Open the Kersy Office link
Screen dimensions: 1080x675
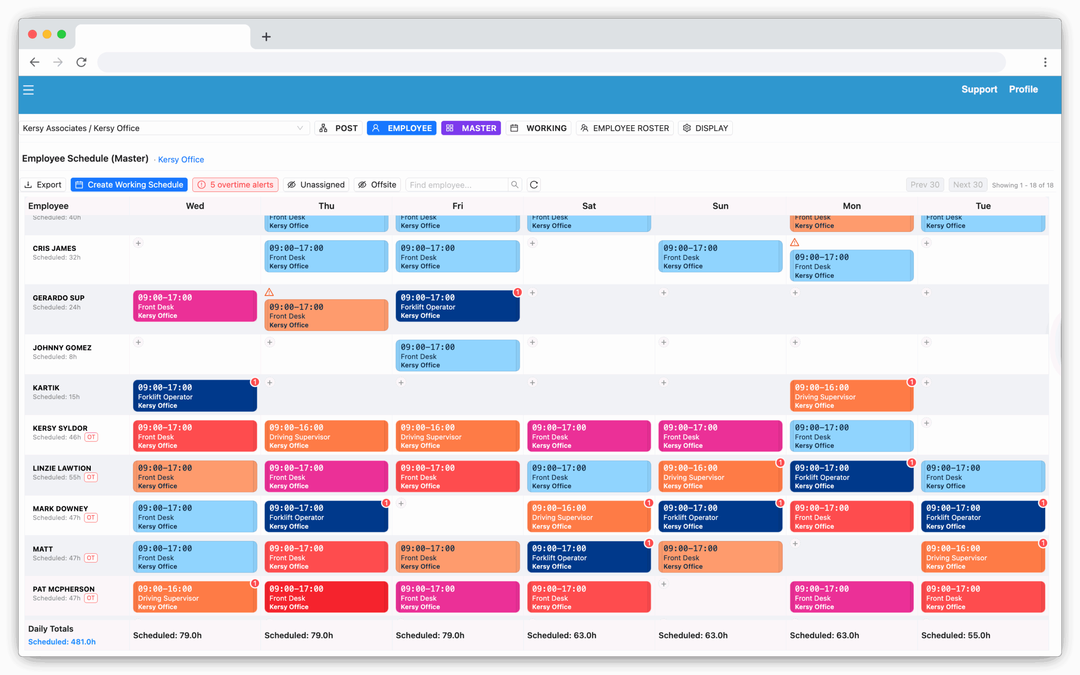tap(181, 159)
